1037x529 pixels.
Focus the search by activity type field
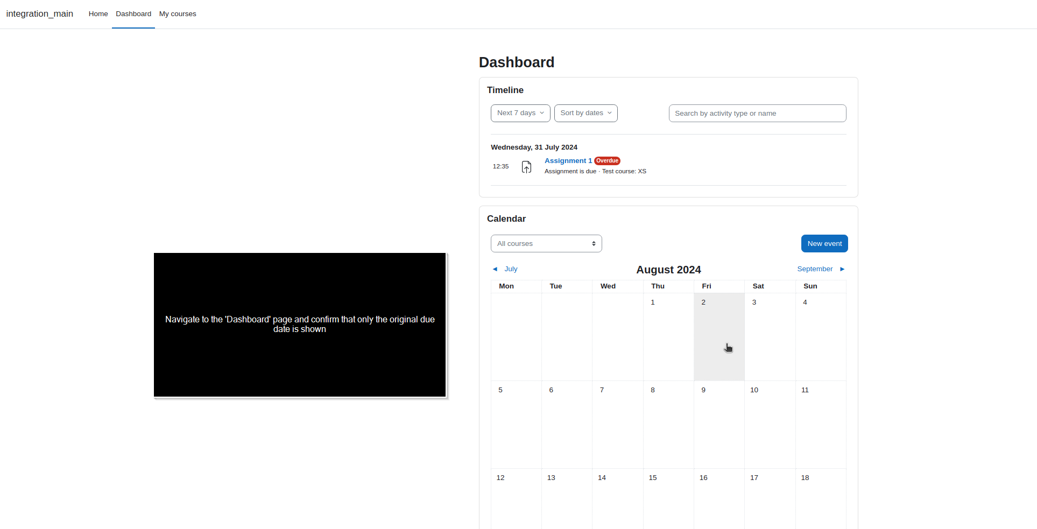click(757, 114)
